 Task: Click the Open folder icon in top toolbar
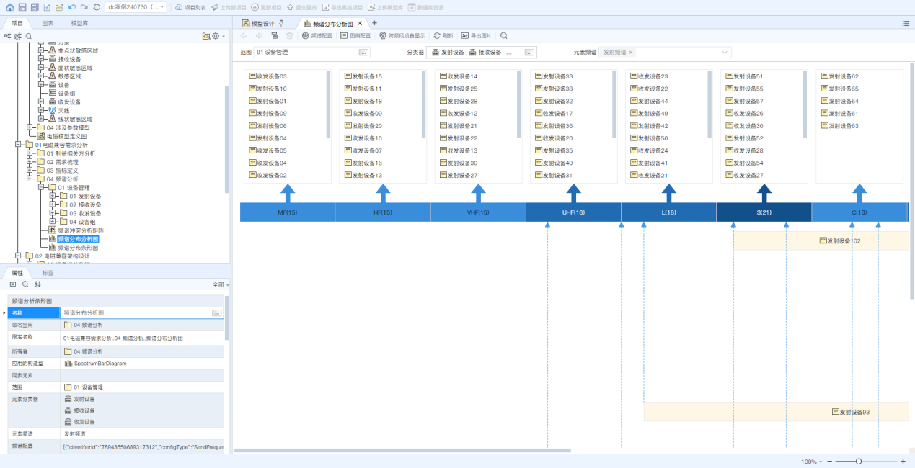59,6
